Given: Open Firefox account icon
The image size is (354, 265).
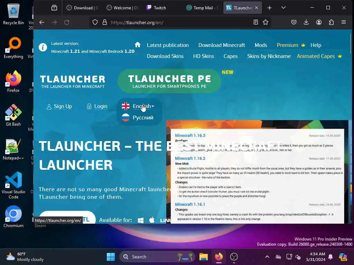Looking at the screenshot, I should click(x=319, y=22).
